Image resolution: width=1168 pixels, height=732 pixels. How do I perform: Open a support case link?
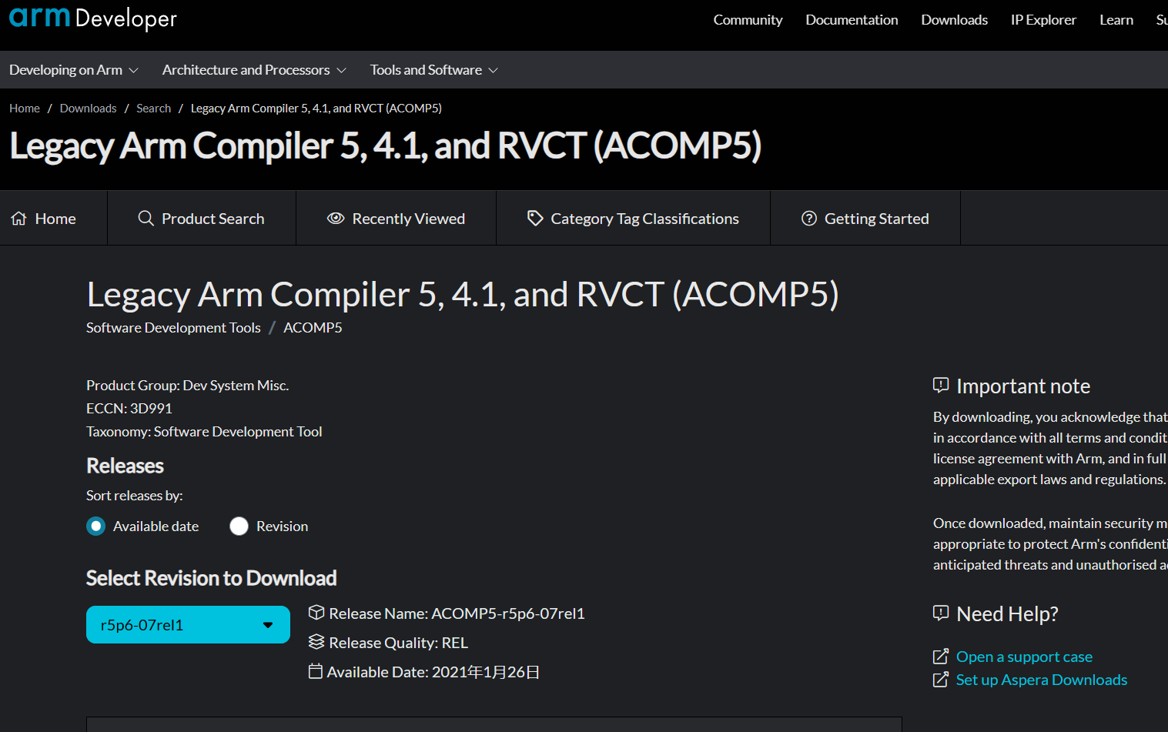click(1024, 657)
